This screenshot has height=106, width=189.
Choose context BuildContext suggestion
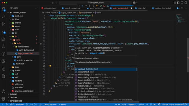coord(106,69)
